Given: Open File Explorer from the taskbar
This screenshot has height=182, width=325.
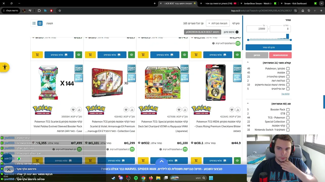Looking at the screenshot, I should coord(158,178).
